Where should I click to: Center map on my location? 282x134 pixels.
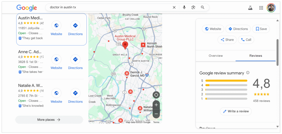[156, 95]
